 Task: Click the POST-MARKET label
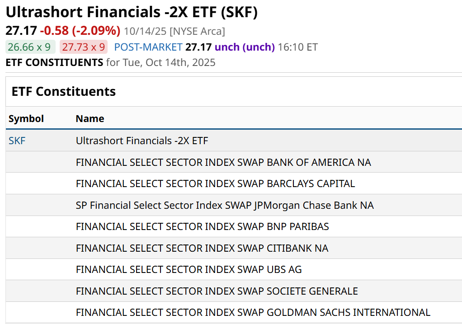click(x=148, y=47)
